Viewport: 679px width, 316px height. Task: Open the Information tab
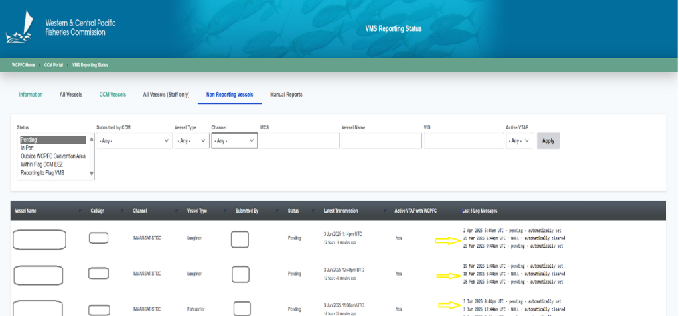(31, 94)
